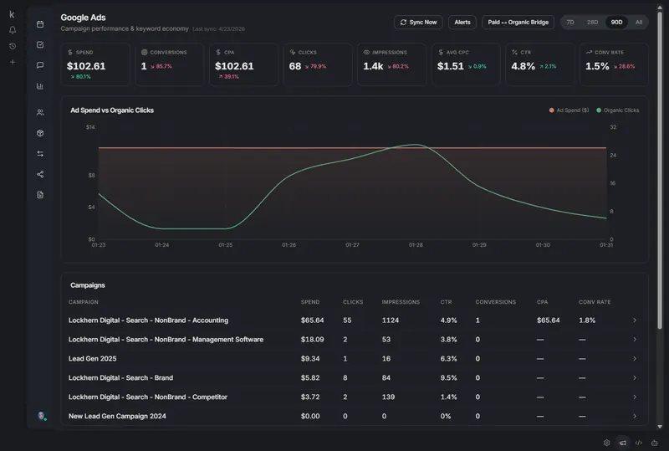
Task: Open Lockhern Digital - Search - NonBrand - Accounting campaign
Action: click(149, 320)
